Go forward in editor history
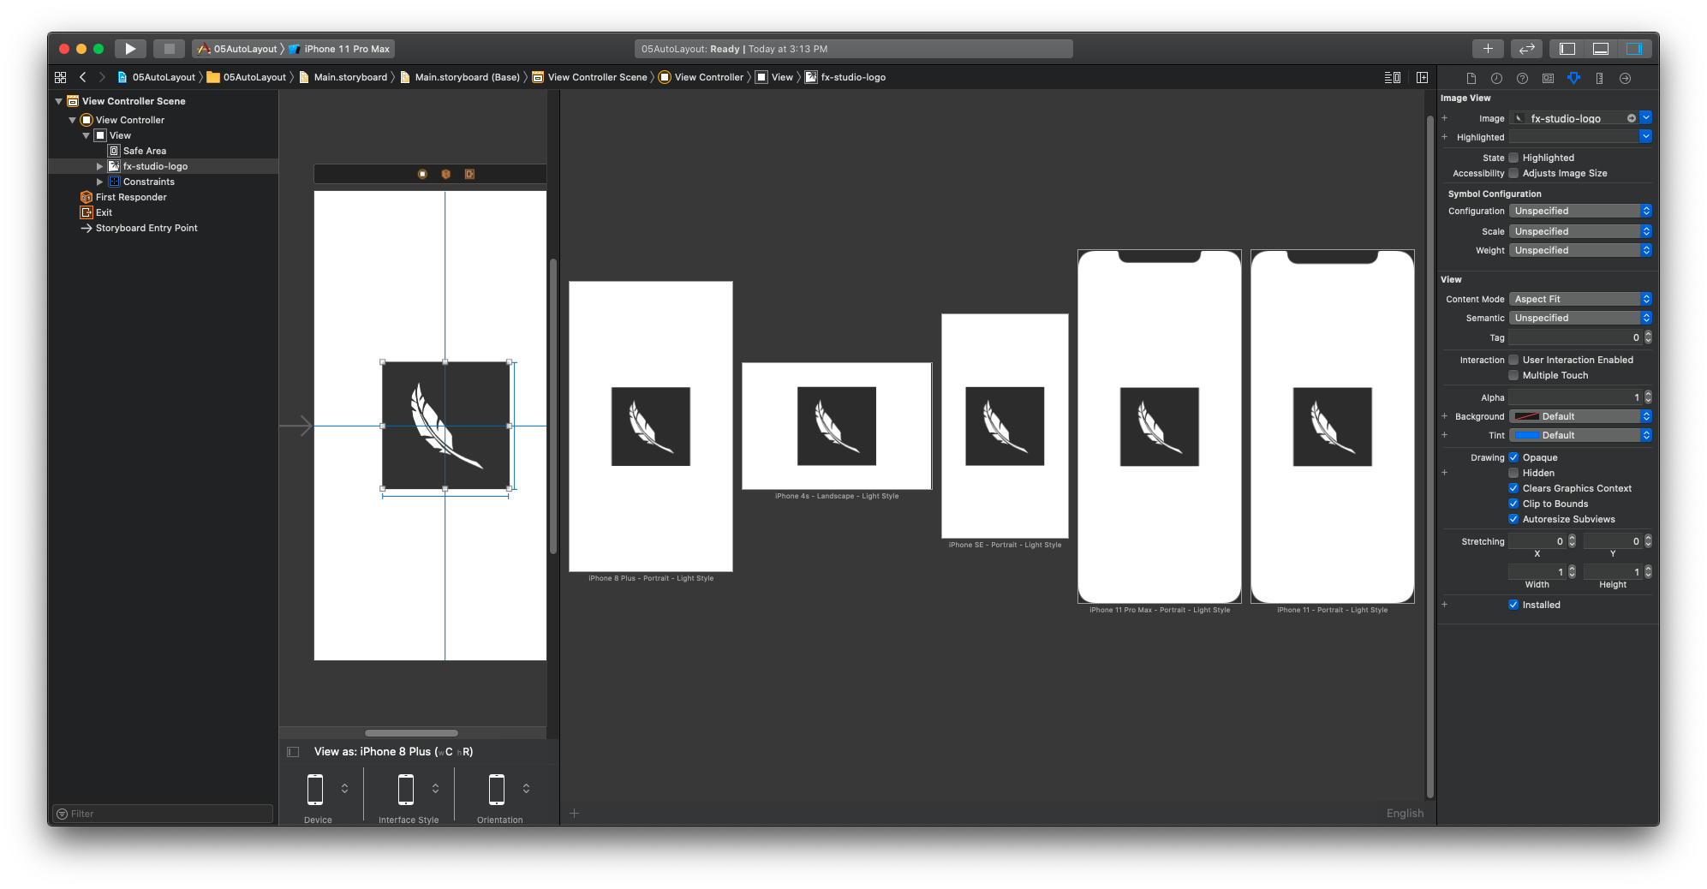Image resolution: width=1707 pixels, height=889 pixels. pos(102,77)
